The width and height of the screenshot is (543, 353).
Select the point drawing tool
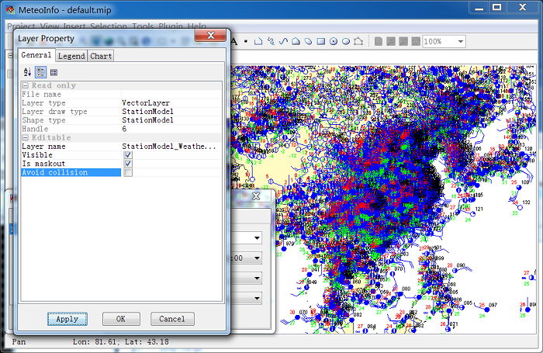coord(246,41)
